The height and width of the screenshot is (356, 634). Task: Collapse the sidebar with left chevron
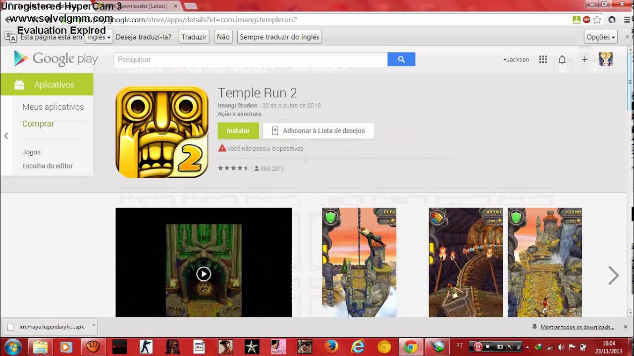6,136
